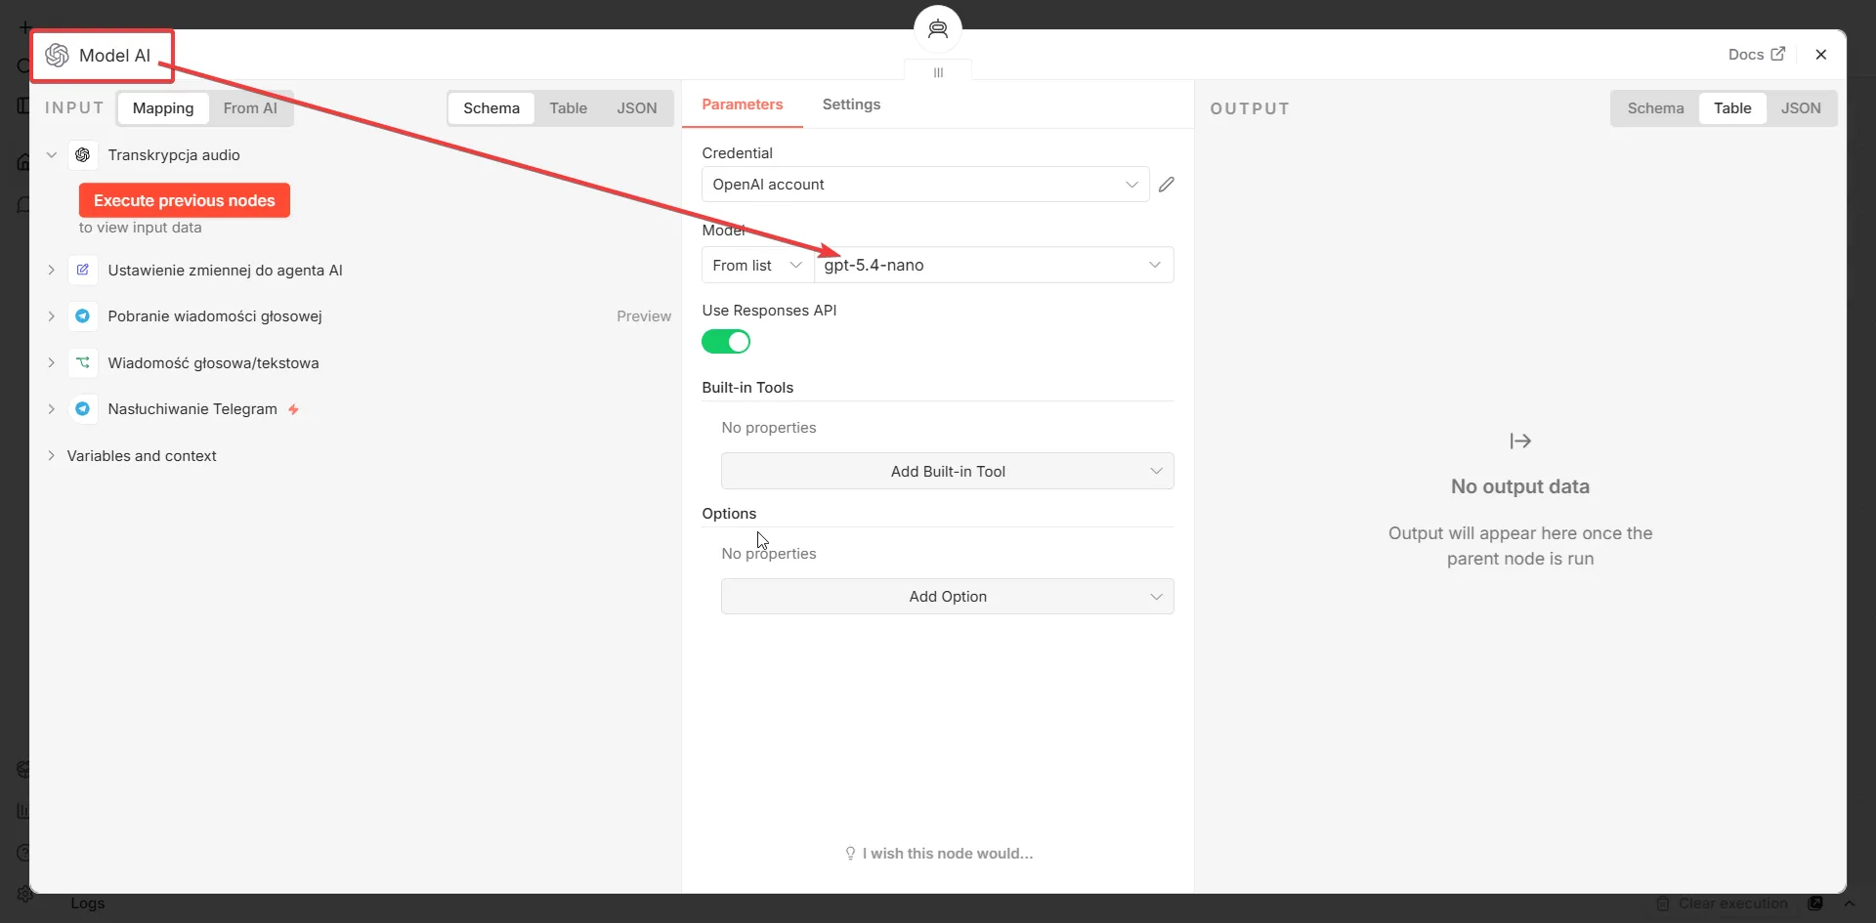This screenshot has width=1876, height=923.
Task: Select the output JSON view
Action: click(1801, 108)
